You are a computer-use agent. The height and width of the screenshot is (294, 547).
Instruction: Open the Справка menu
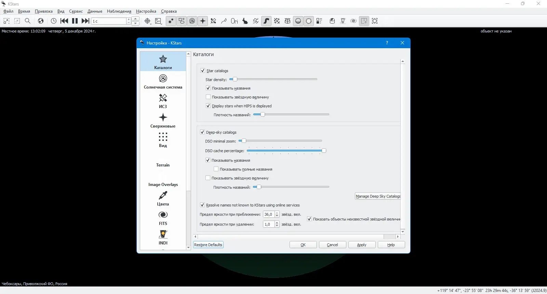pyautogui.click(x=169, y=11)
